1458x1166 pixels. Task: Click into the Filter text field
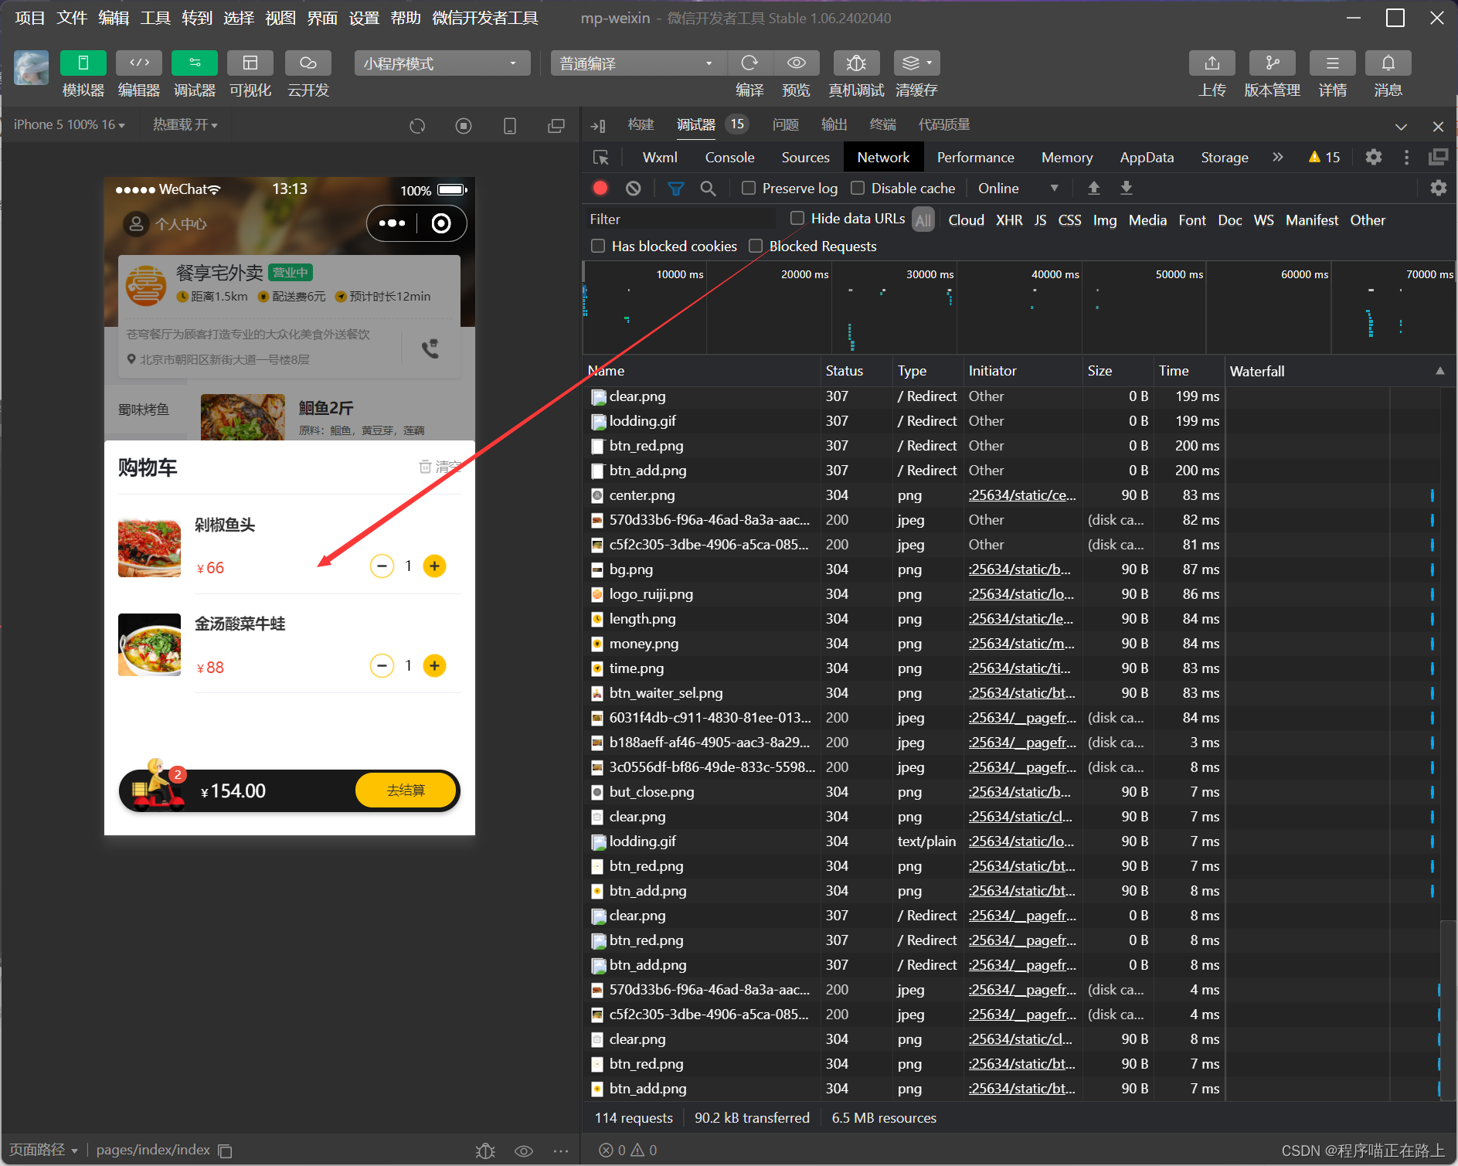click(681, 219)
